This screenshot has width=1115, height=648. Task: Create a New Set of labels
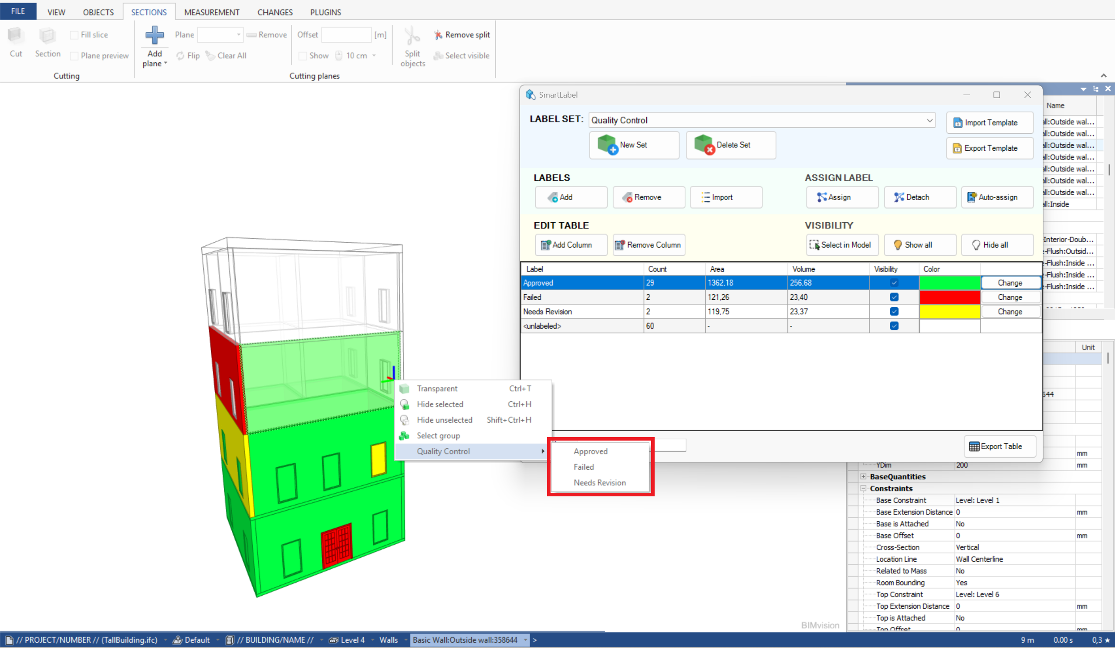point(634,145)
